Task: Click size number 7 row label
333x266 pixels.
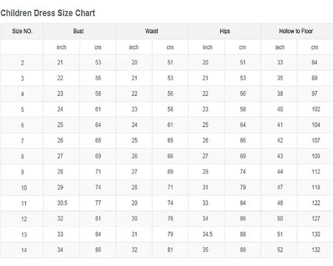Action: 22,141
